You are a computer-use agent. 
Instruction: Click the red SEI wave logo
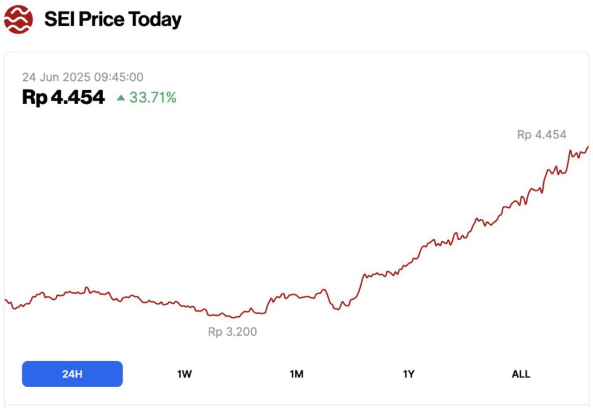(19, 20)
